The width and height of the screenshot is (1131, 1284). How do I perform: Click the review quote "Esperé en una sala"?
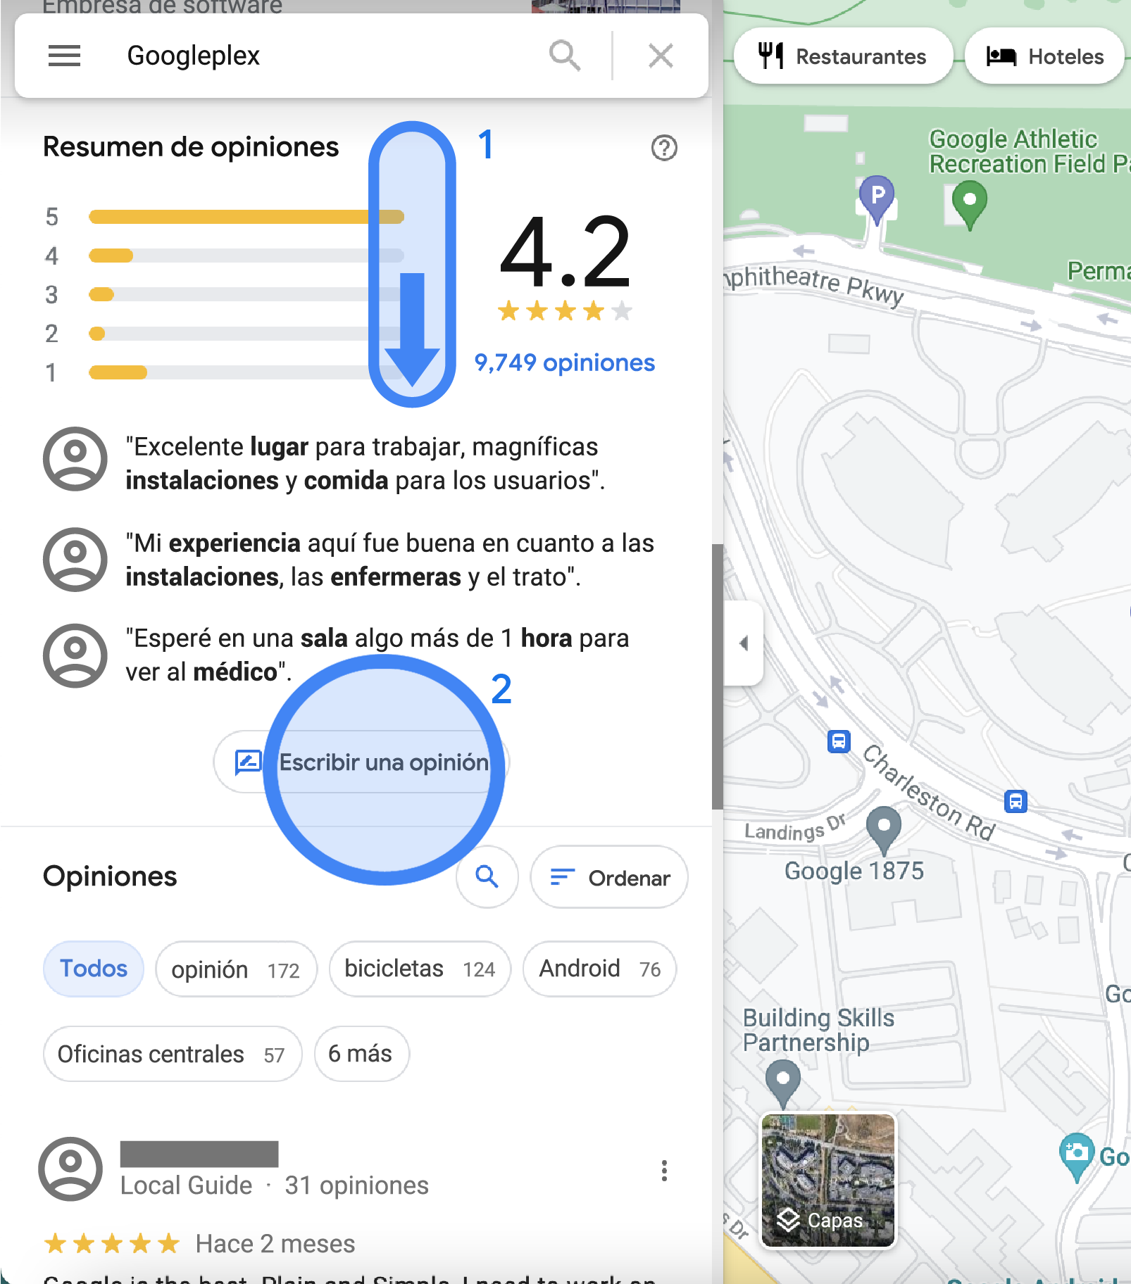pos(377,655)
